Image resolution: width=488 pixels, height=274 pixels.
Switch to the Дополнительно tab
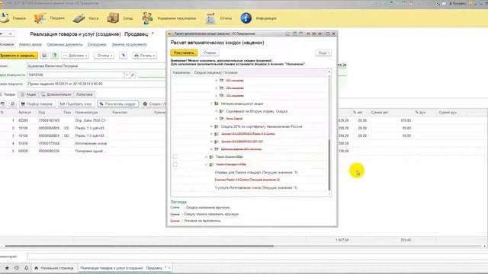pyautogui.click(x=56, y=94)
